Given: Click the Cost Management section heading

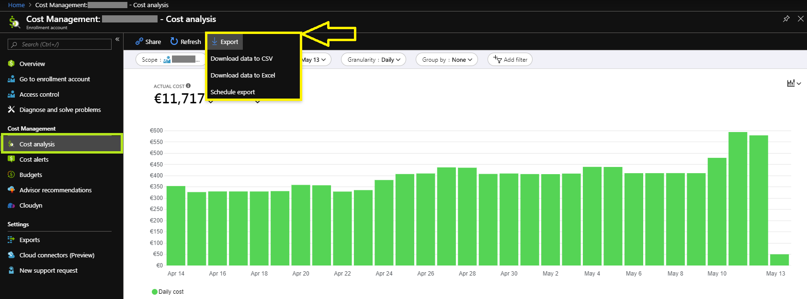Looking at the screenshot, I should [x=32, y=129].
